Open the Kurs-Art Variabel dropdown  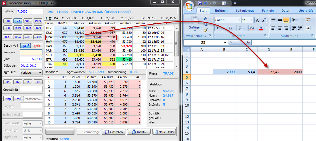(31, 73)
